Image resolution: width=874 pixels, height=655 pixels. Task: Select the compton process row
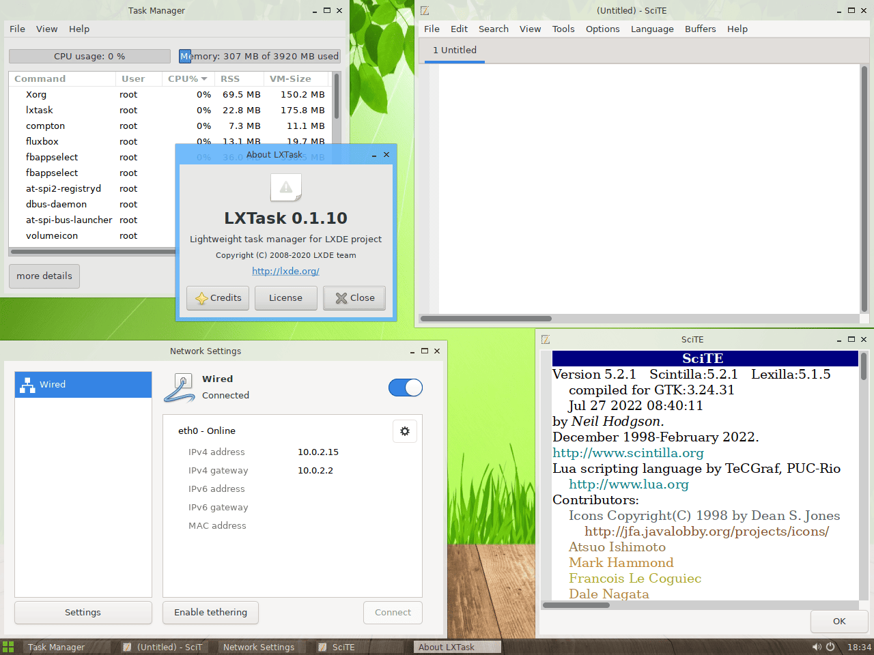coord(170,126)
